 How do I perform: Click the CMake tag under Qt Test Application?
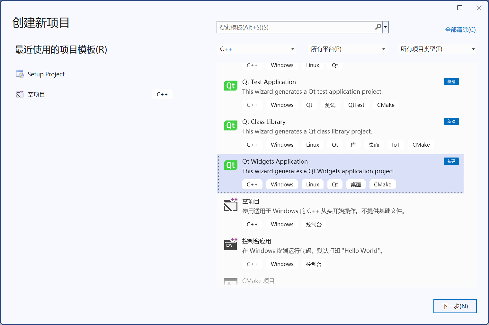(386, 105)
